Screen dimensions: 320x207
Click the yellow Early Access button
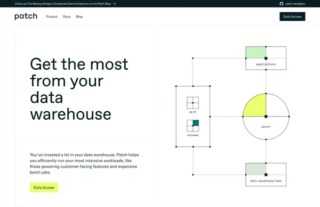click(44, 187)
